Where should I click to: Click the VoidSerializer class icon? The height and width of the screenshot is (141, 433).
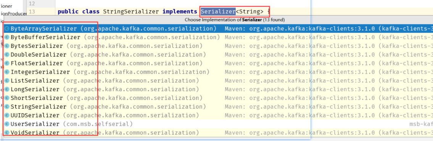[x=7, y=133]
